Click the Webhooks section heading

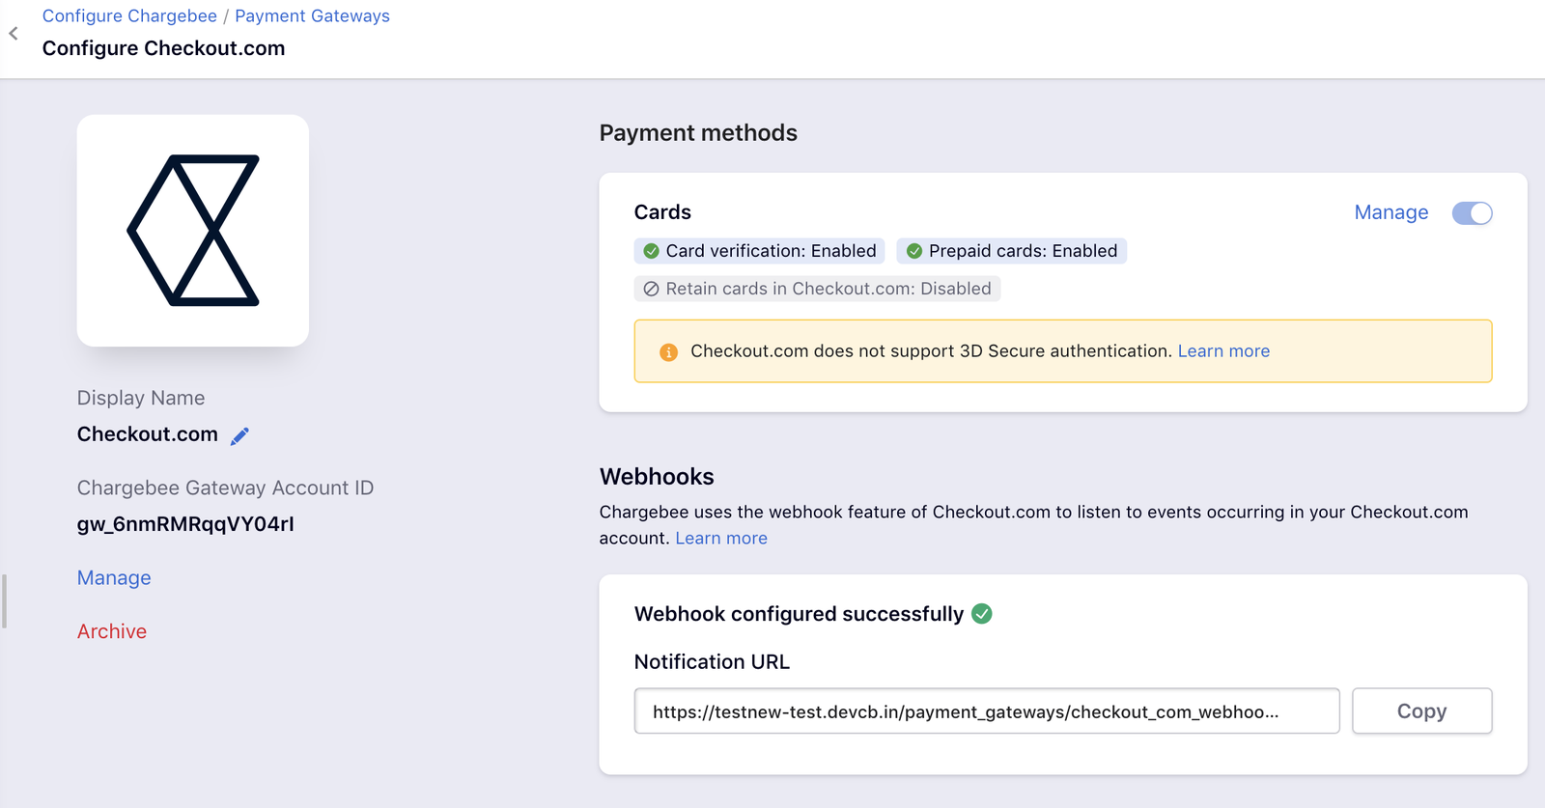pyautogui.click(x=657, y=477)
